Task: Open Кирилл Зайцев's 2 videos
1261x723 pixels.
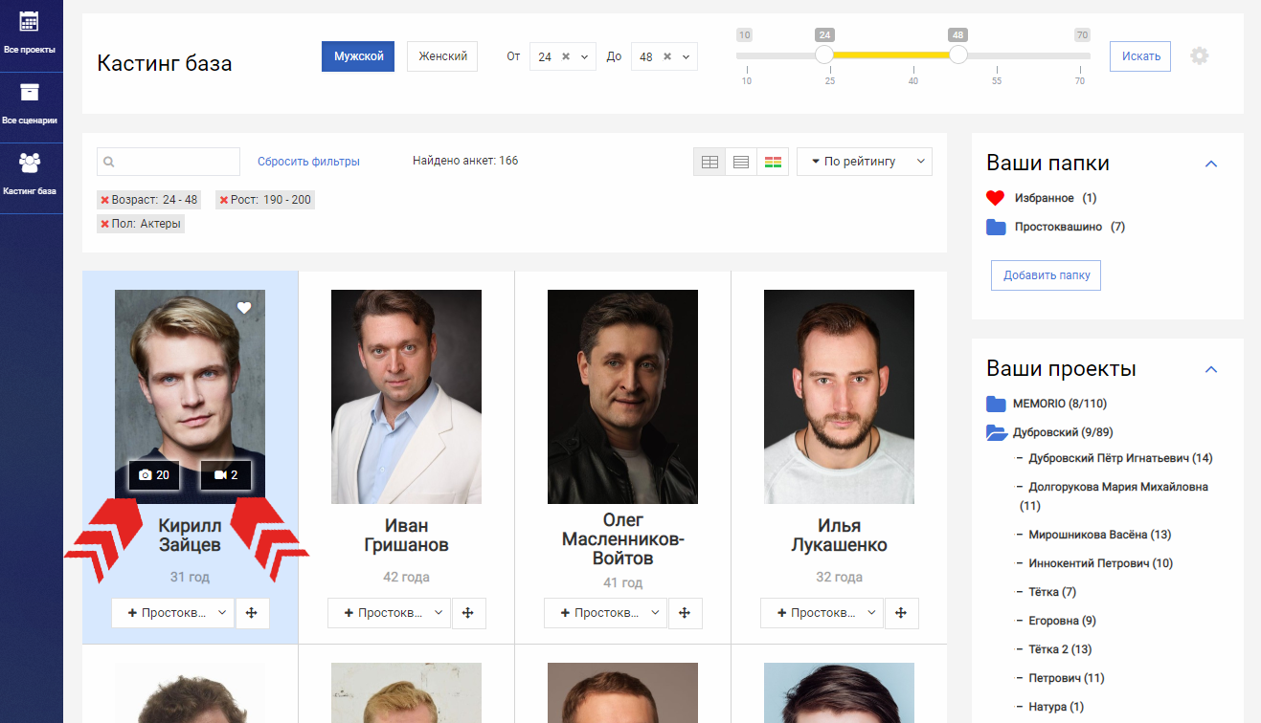Action: pos(226,475)
